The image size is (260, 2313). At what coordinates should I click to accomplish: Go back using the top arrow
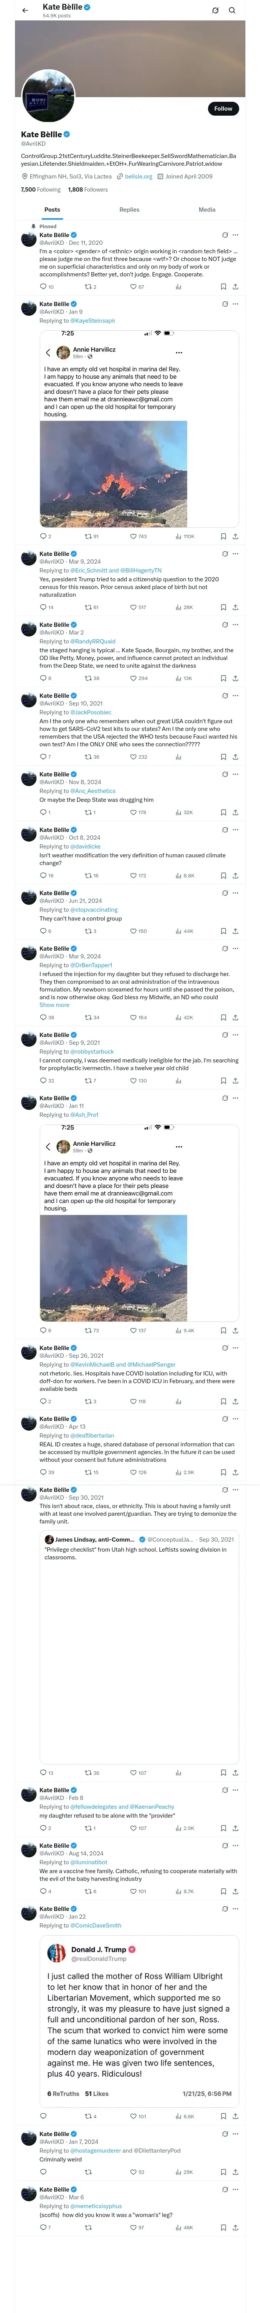(25, 10)
